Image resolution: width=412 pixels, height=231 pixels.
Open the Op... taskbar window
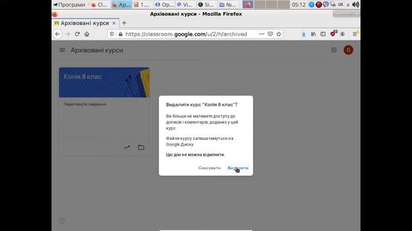[x=164, y=4]
